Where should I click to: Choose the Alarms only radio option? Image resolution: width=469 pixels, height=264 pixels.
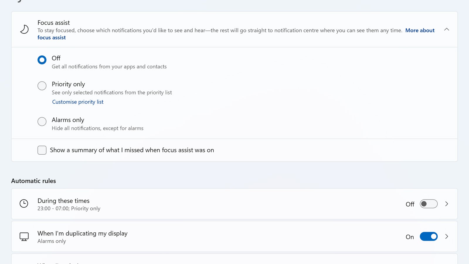42,121
